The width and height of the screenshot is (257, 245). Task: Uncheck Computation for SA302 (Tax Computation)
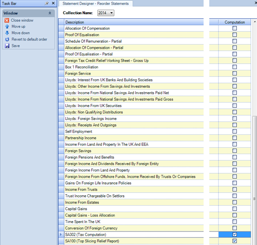click(x=235, y=235)
